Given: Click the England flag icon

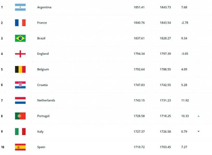Looking at the screenshot, I should point(20,54).
